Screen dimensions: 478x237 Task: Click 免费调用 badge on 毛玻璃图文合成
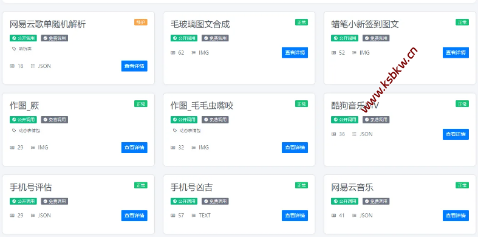point(215,38)
